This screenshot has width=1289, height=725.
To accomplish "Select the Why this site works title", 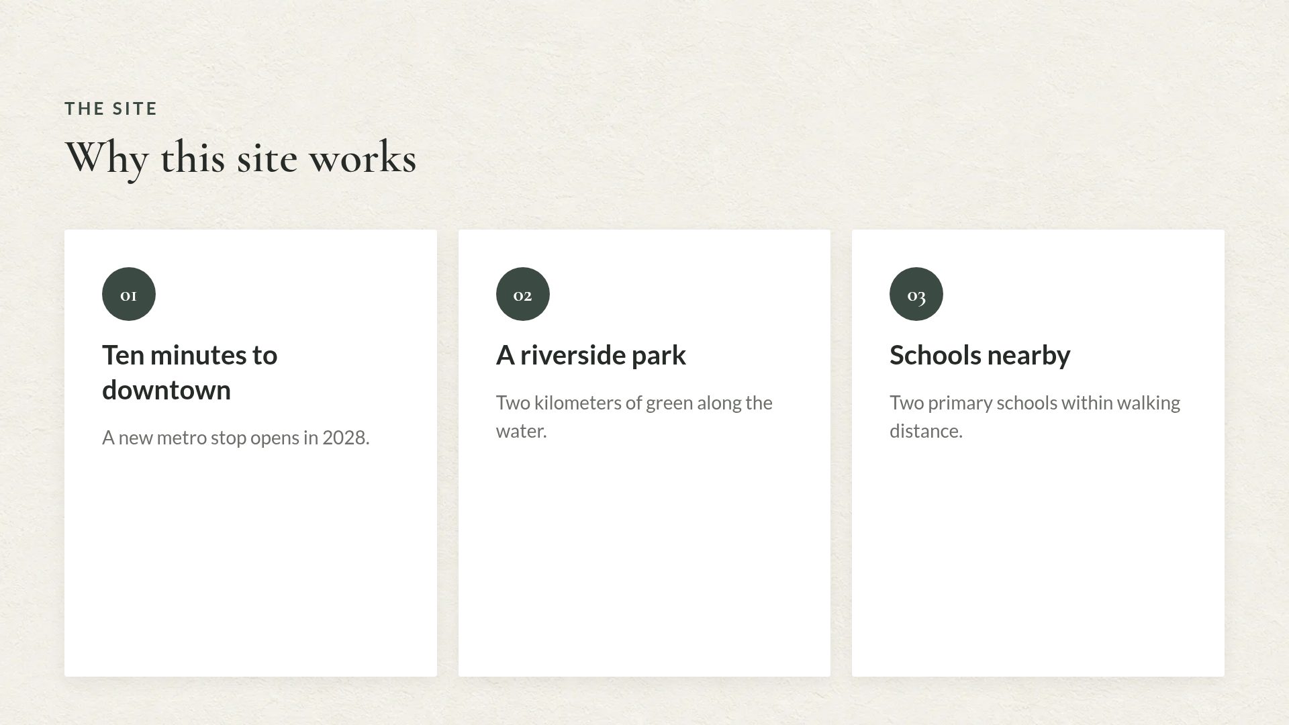I will [240, 158].
